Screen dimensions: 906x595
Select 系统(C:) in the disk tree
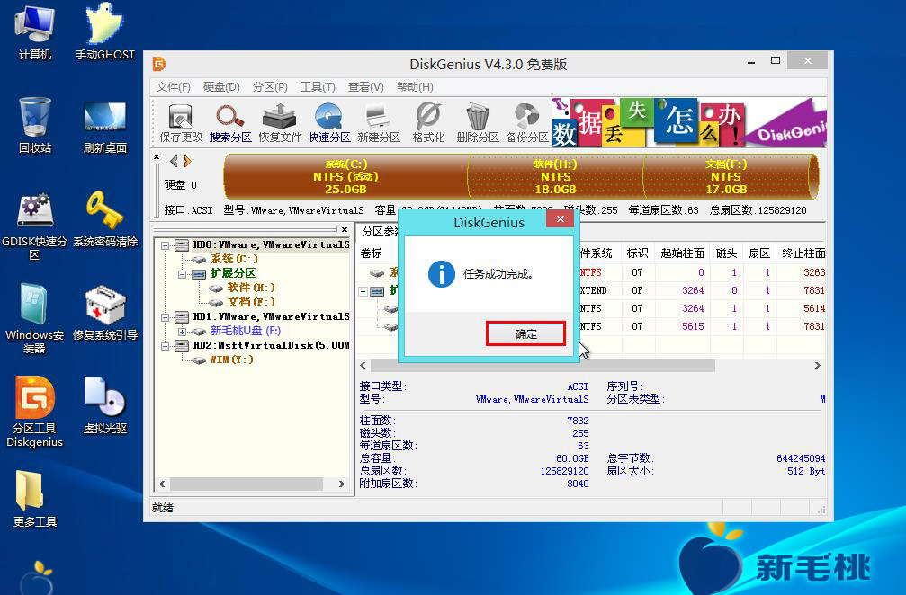pos(234,259)
